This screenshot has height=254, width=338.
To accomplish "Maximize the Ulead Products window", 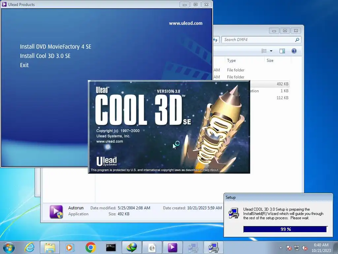I will click(x=195, y=5).
